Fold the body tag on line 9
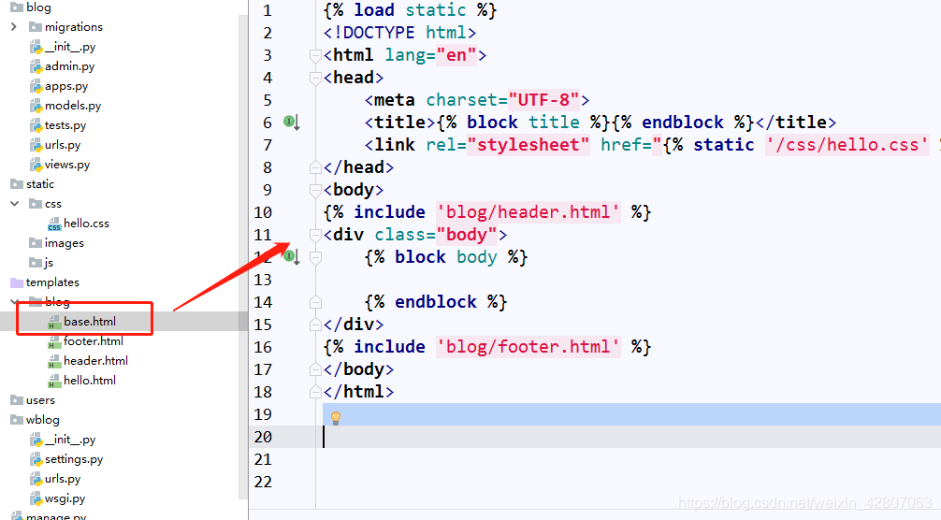This screenshot has width=941, height=520. [x=315, y=190]
